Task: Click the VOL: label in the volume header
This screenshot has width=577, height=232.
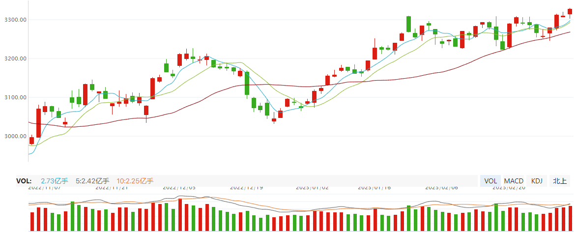Action: (24, 181)
